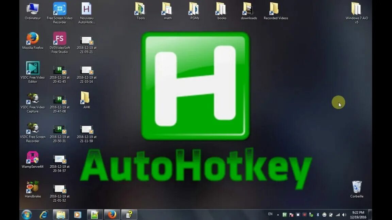Select the Nouveau AutoHotkey script file
The width and height of the screenshot is (392, 220).
tap(86, 13)
